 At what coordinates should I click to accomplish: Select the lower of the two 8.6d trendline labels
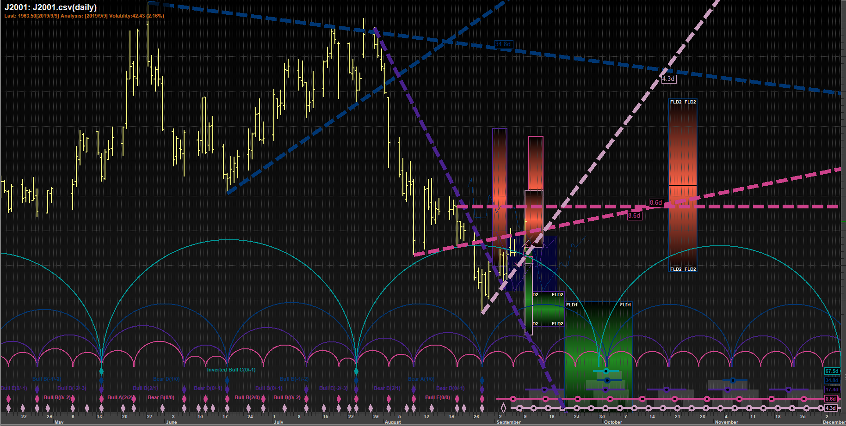pos(634,215)
